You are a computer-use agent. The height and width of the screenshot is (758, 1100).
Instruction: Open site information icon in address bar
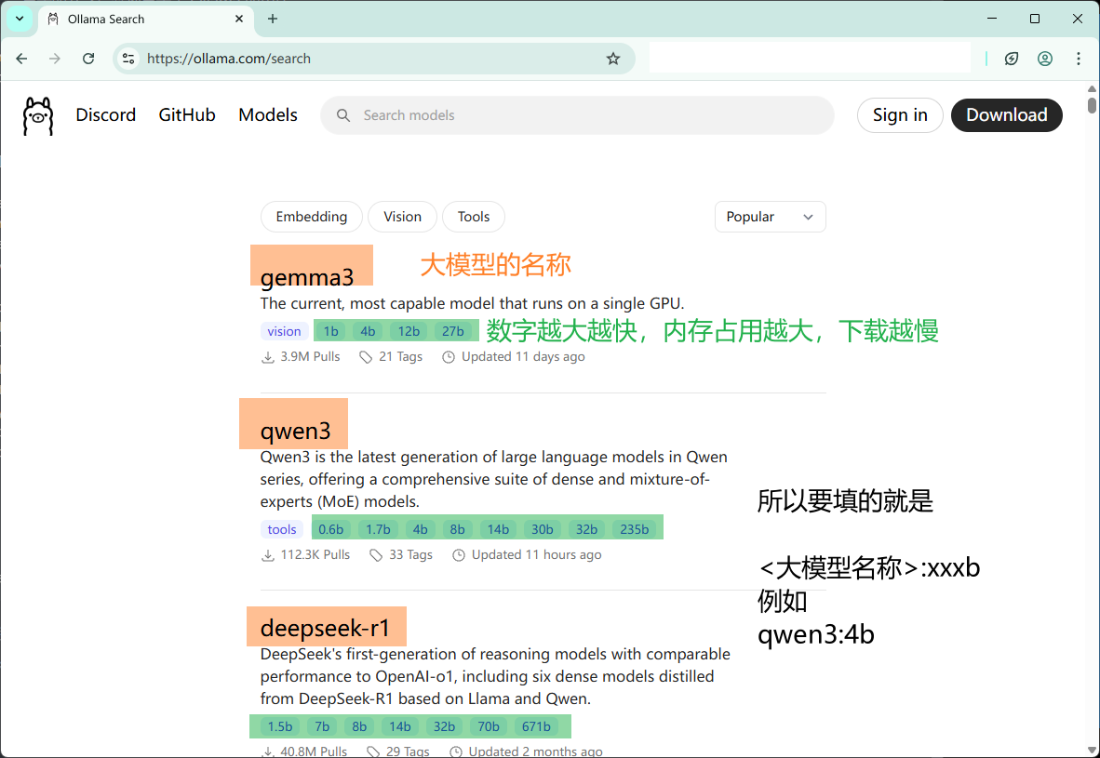[128, 59]
